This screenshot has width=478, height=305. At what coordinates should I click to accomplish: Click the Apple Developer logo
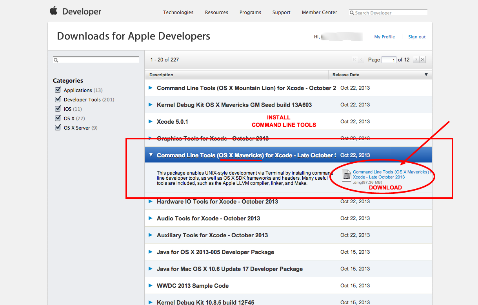click(x=75, y=11)
